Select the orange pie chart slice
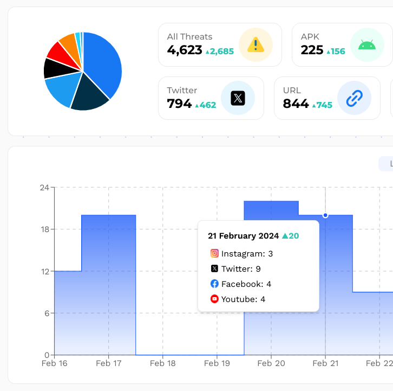Viewport: 393px width, 391px height. click(x=68, y=42)
